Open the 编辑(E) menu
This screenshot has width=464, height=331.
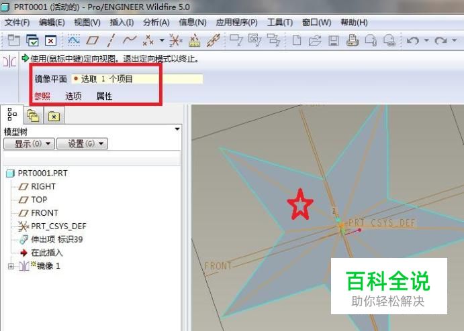tap(52, 22)
